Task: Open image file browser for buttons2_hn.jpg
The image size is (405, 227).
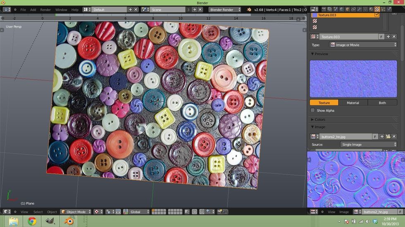Action: coord(388,136)
